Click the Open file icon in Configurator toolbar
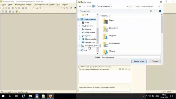176x99 pixels. click(6, 8)
